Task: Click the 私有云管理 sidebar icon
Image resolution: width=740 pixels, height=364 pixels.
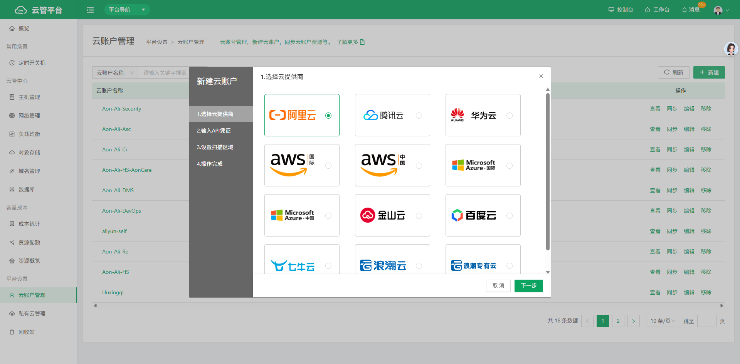Action: point(12,314)
